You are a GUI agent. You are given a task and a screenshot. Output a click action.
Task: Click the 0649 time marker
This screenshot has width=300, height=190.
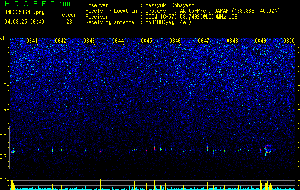pos(260,41)
